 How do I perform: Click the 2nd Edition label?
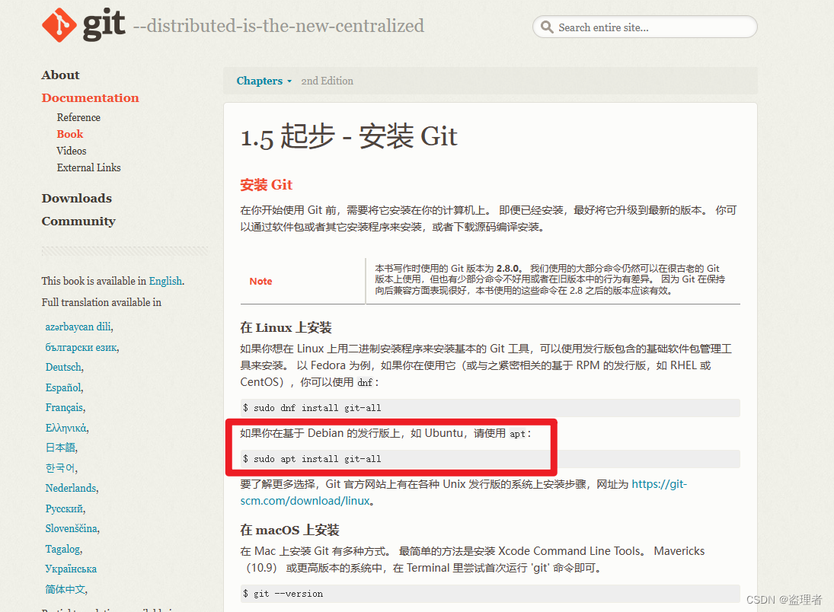tap(327, 81)
